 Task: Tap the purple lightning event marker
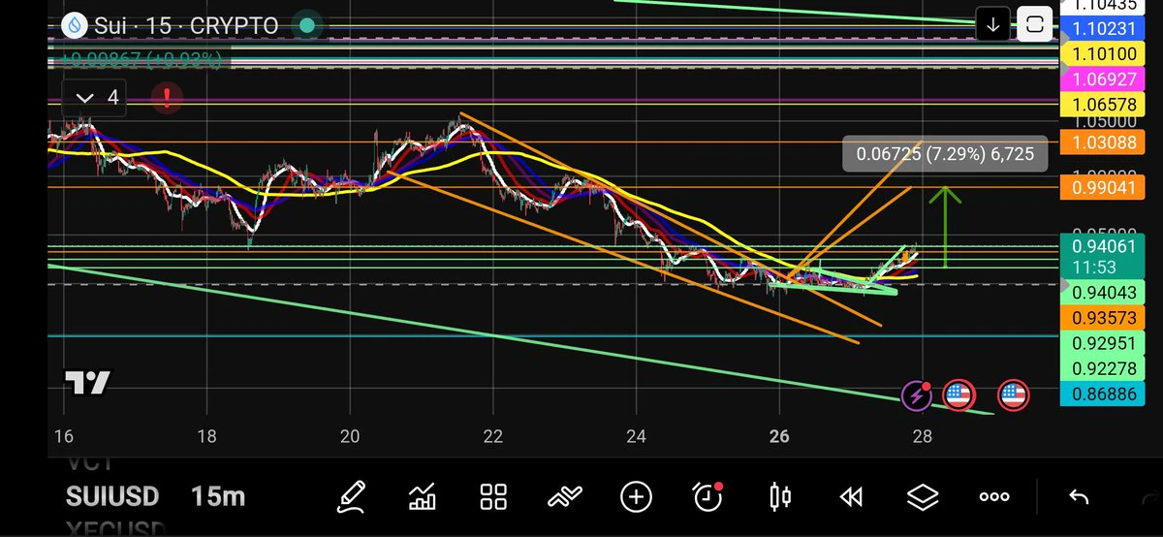pyautogui.click(x=917, y=395)
